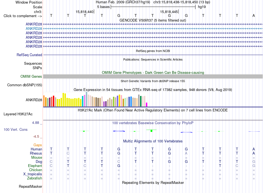Open the OMIM Gene Phenotypes track title
This screenshot has width=263, height=193.
pos(153,72)
